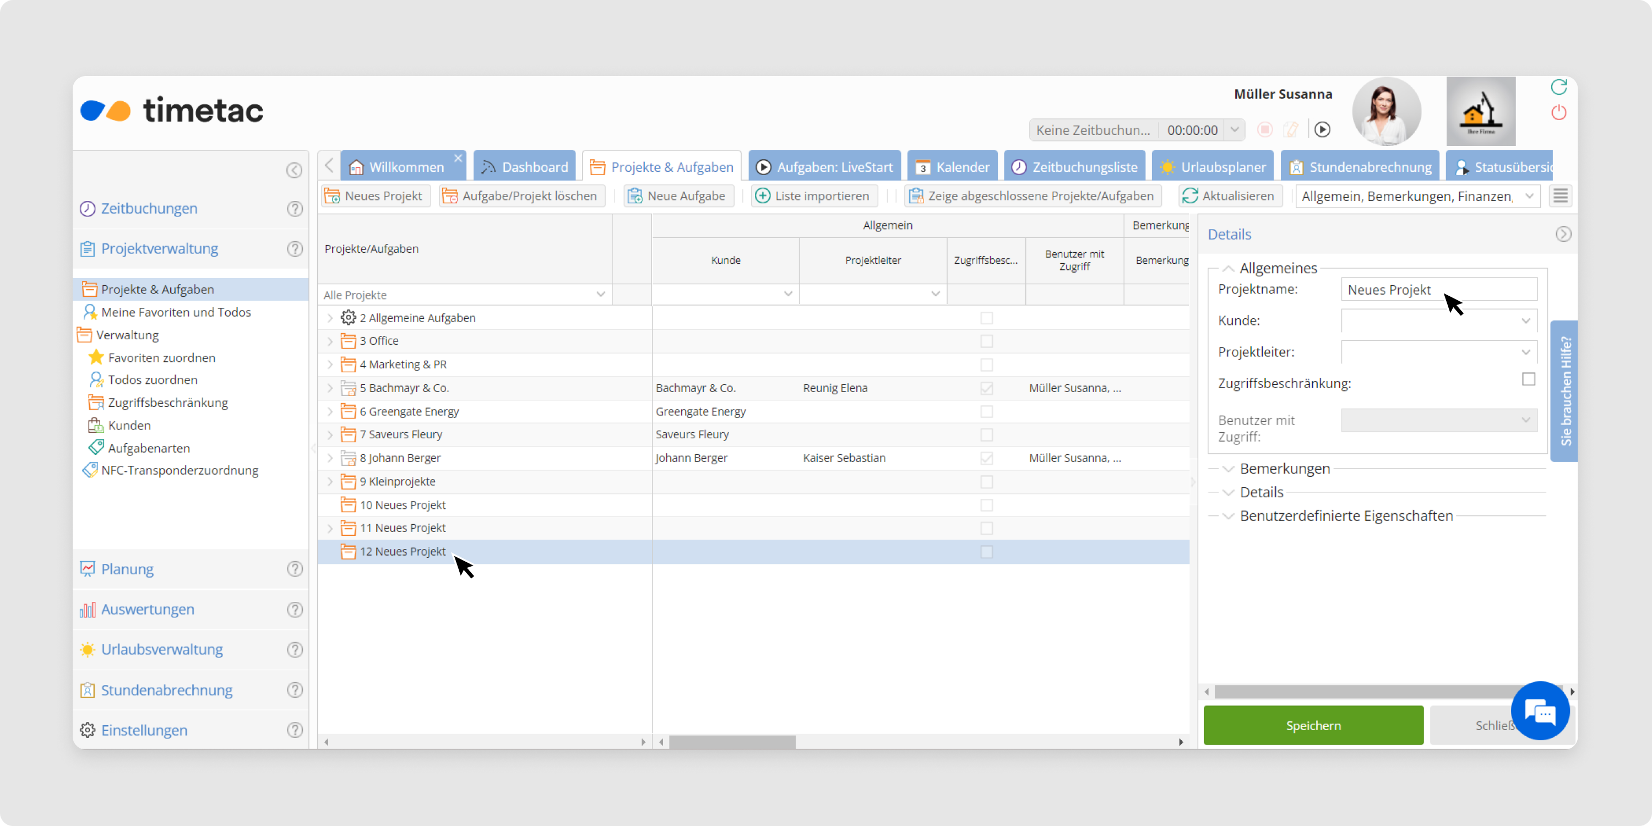Screen dimensions: 1652x826
Task: Open Kunden in Verwaltung tree
Action: click(x=129, y=425)
